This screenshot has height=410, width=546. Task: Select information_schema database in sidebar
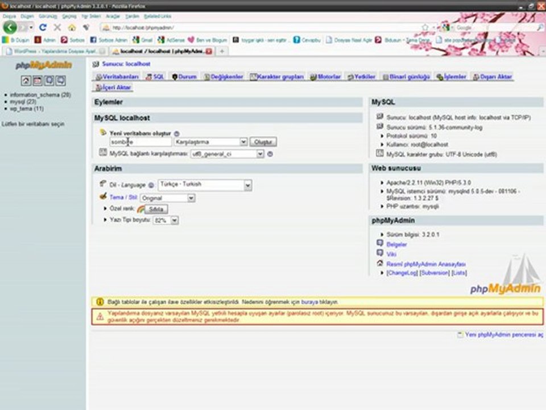pyautogui.click(x=40, y=95)
